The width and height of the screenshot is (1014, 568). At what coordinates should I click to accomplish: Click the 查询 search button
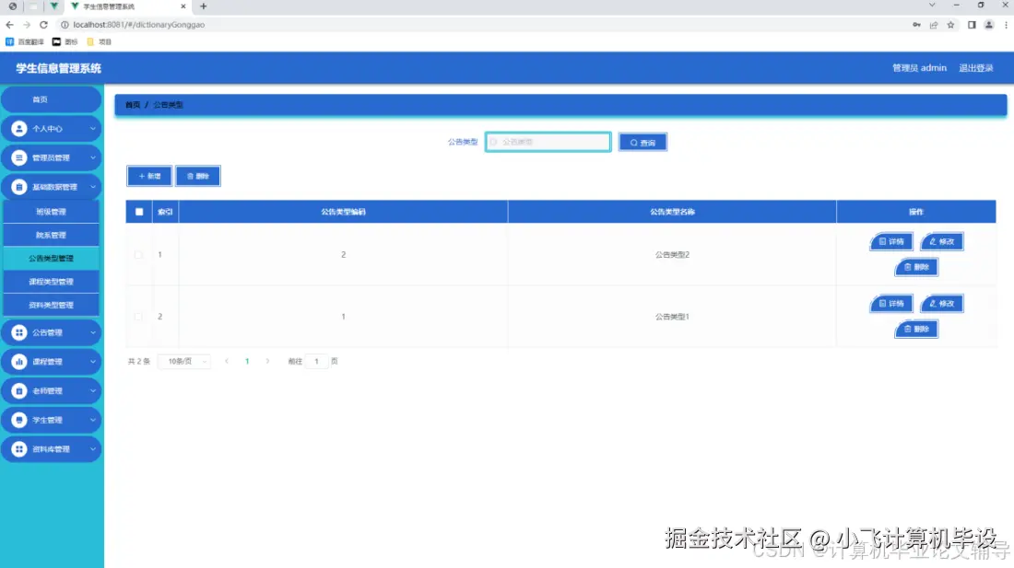point(643,142)
